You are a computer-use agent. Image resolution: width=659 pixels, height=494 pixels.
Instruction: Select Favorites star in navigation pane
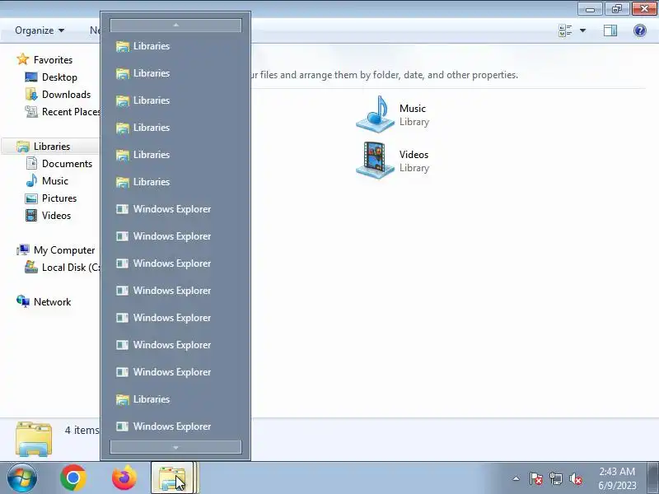pos(23,59)
